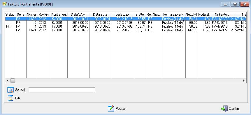Click the Podatek value 4,34
Viewport: 251px width, 115px height.
point(207,19)
